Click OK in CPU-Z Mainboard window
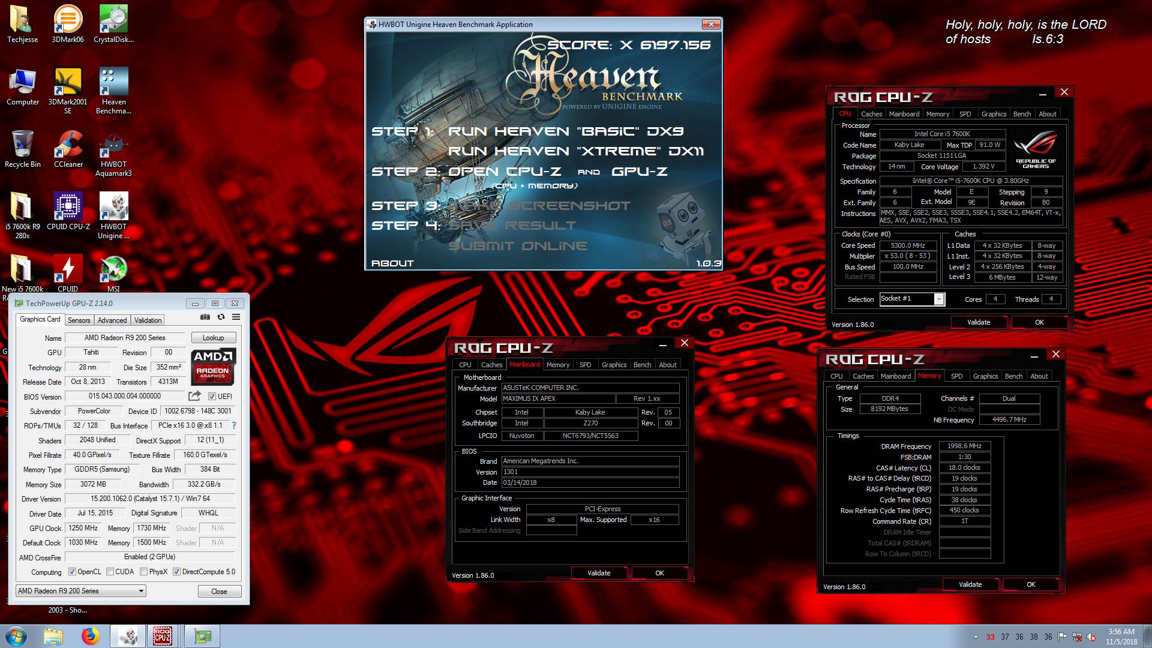This screenshot has height=648, width=1152. pos(659,573)
